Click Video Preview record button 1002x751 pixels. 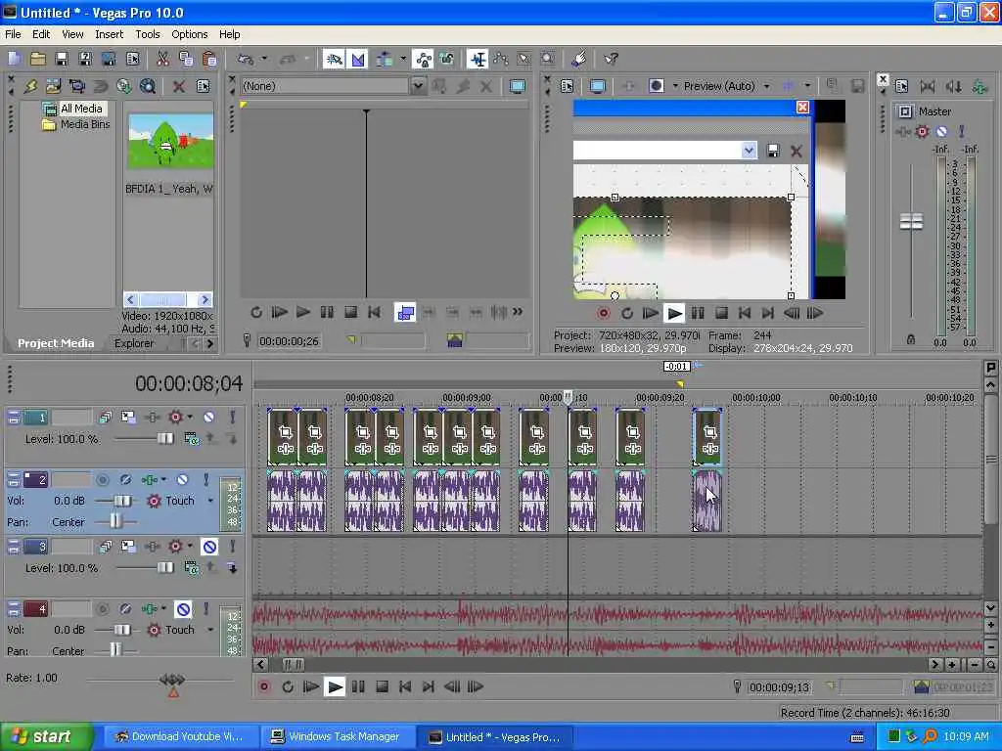click(x=603, y=313)
